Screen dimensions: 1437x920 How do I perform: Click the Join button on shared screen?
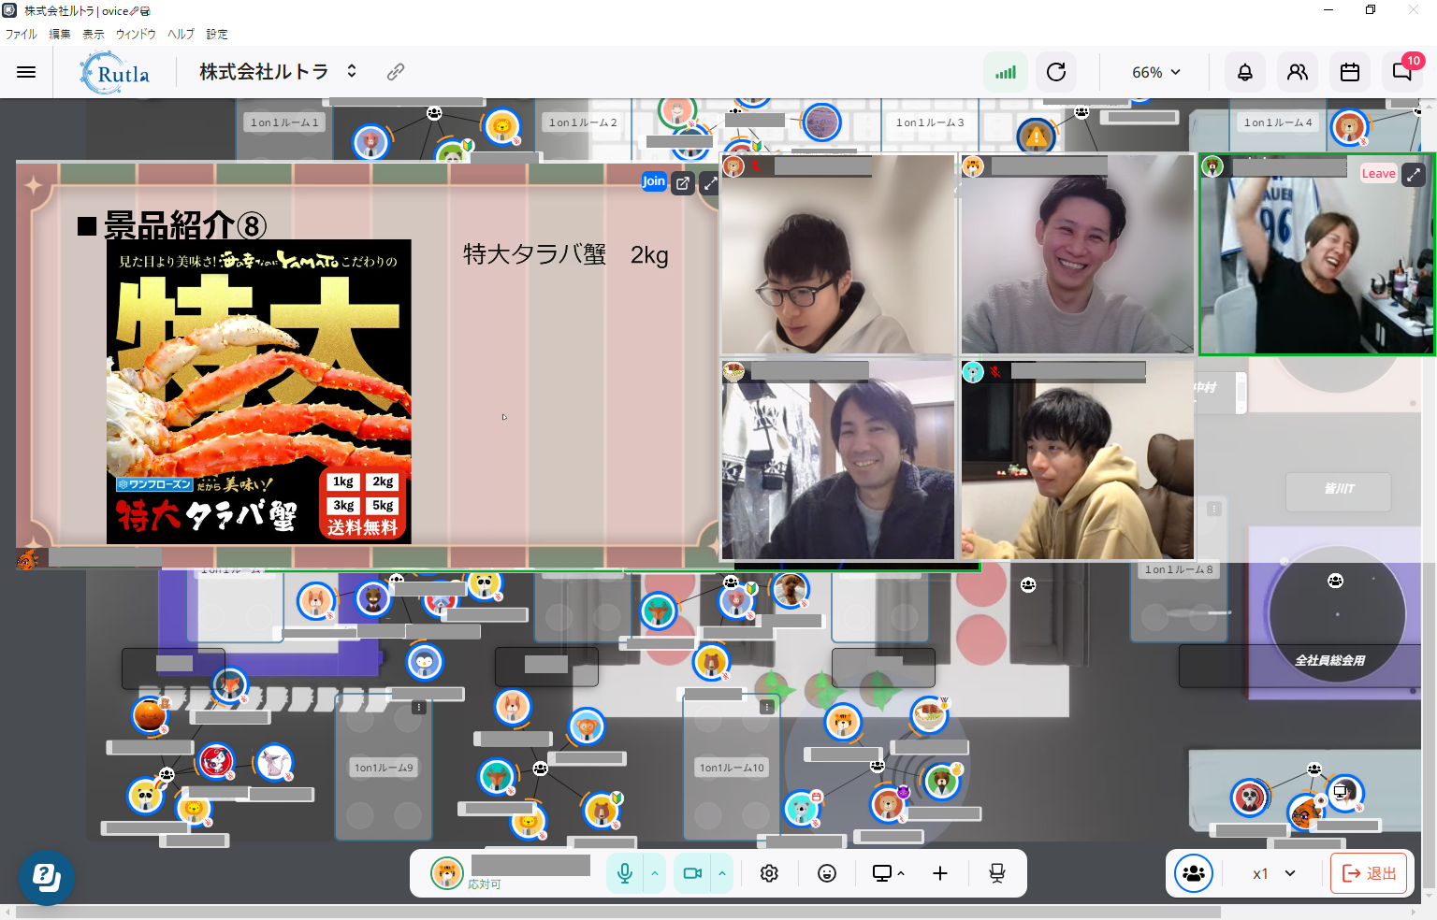click(x=653, y=181)
